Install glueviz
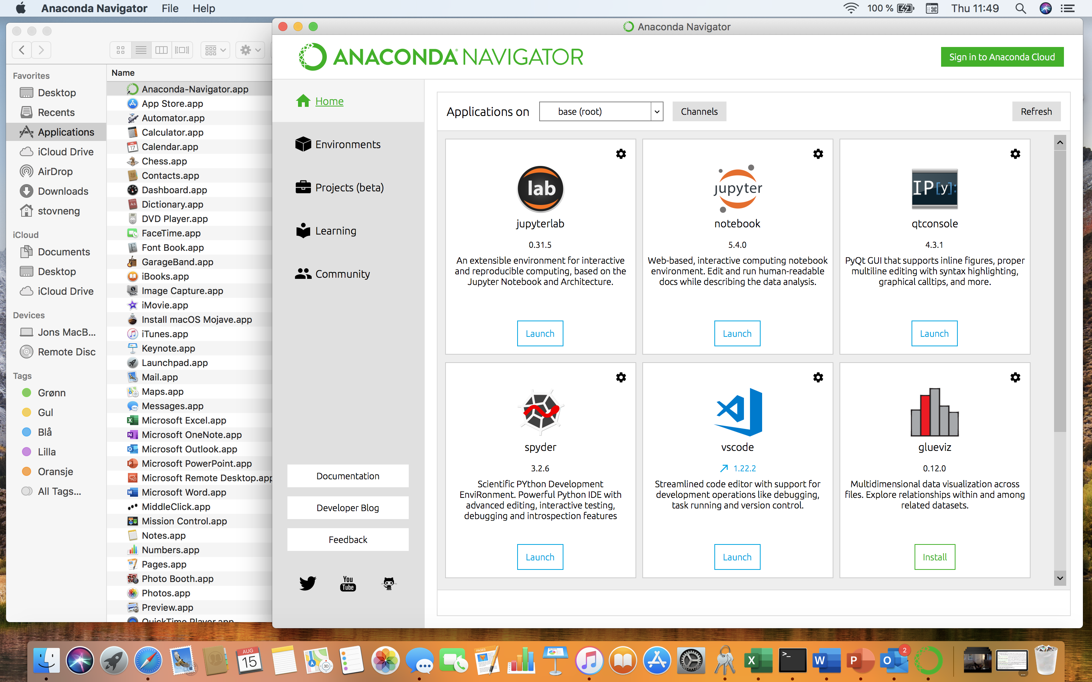 coord(935,557)
